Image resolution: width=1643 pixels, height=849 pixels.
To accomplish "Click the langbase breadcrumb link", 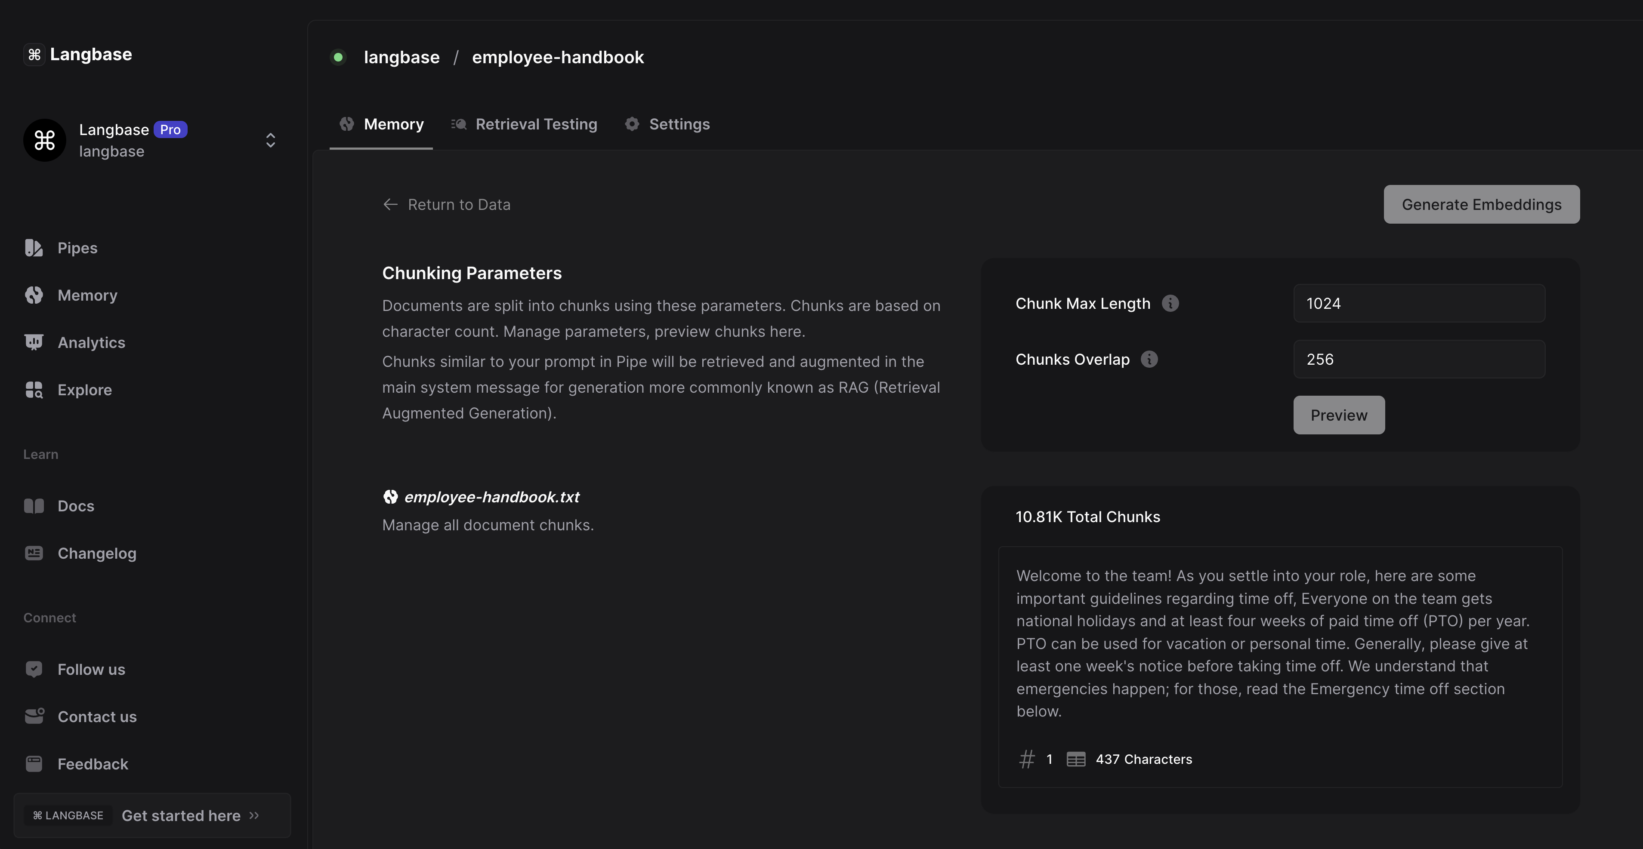I will point(401,57).
